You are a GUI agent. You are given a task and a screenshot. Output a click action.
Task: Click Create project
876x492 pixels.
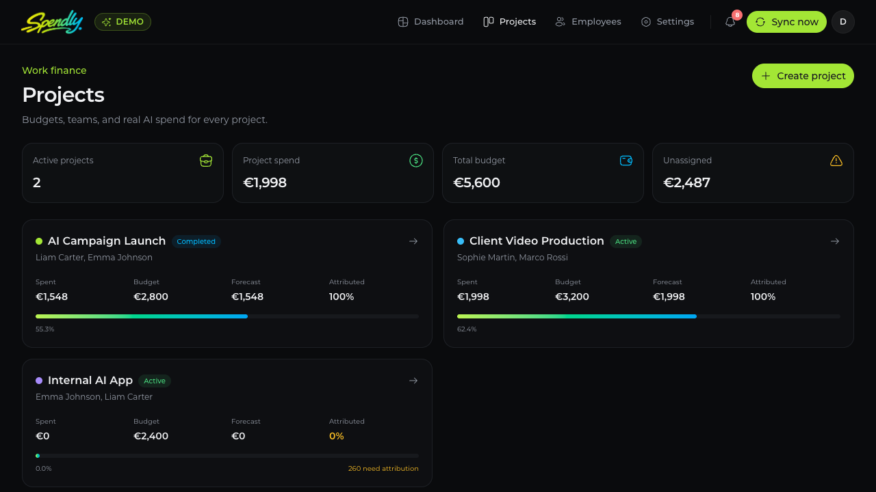[803, 76]
